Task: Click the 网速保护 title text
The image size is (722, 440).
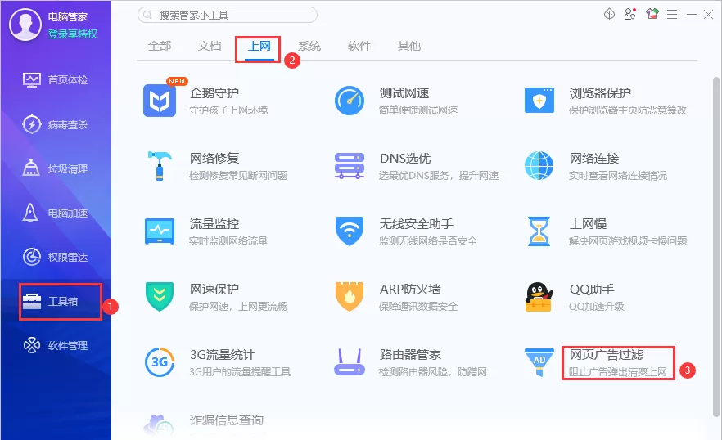Action: point(214,289)
